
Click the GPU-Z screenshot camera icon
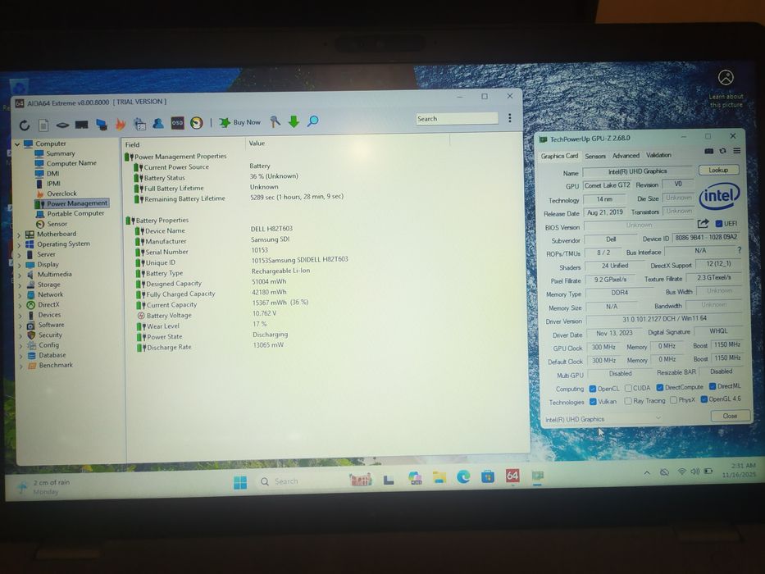[709, 152]
